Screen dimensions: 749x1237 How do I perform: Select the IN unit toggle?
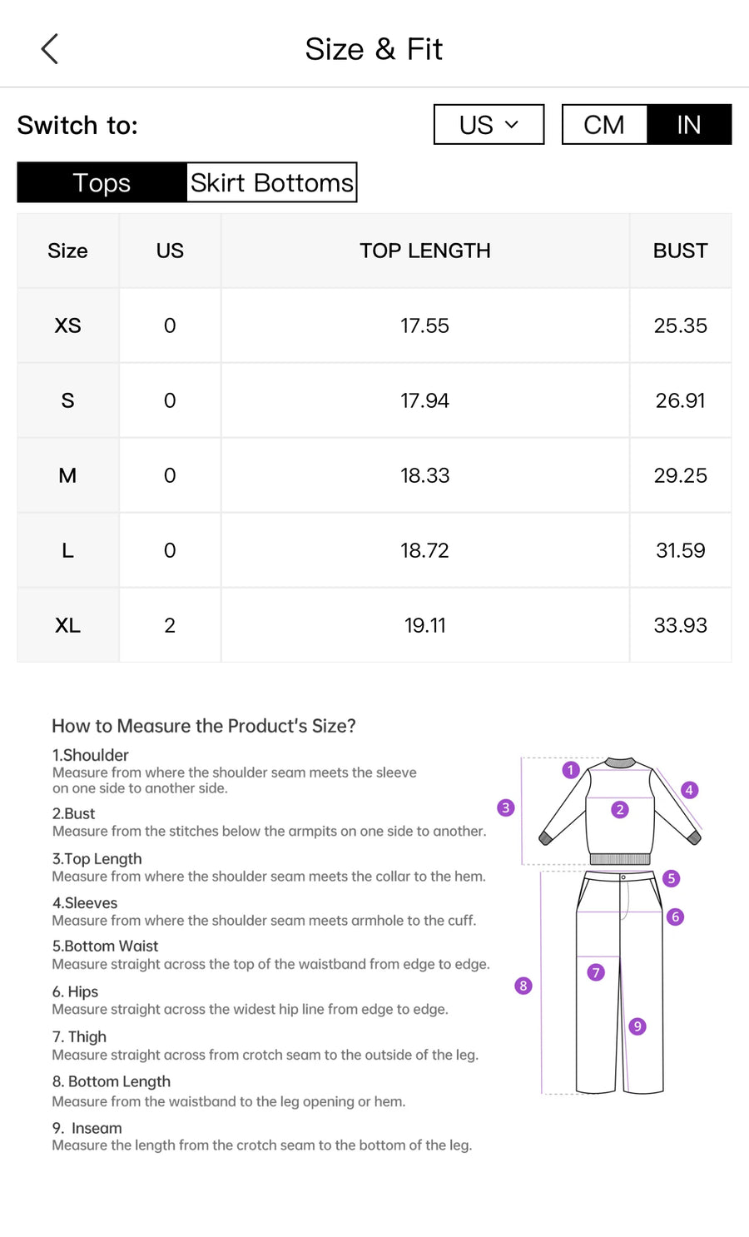689,125
